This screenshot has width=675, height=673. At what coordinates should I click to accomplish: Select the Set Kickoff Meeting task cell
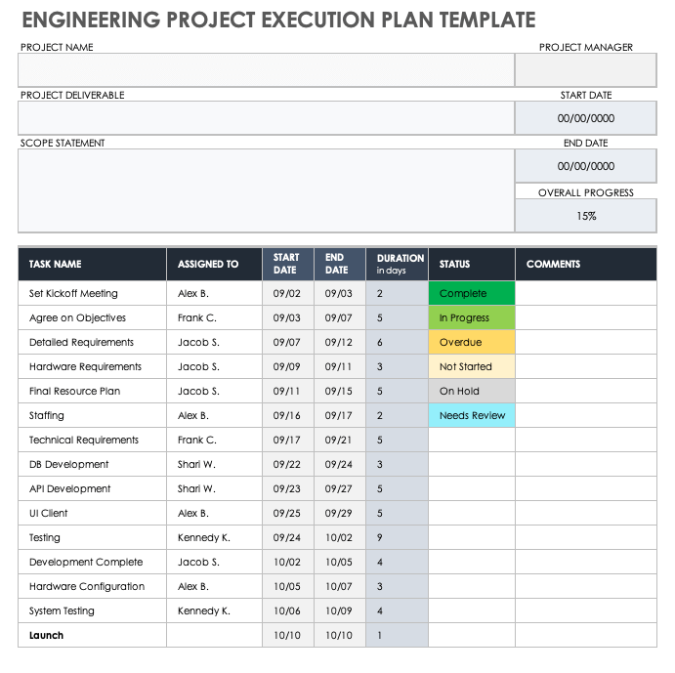92,293
